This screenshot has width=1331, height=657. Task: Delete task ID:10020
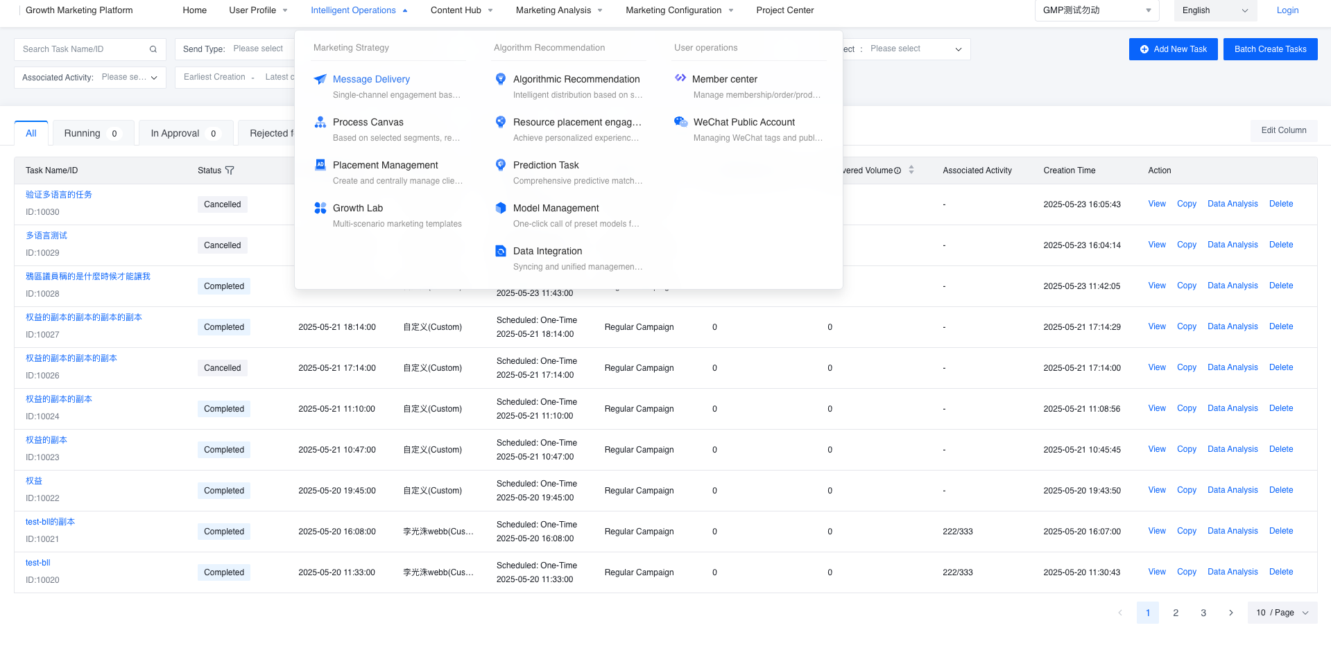1281,572
